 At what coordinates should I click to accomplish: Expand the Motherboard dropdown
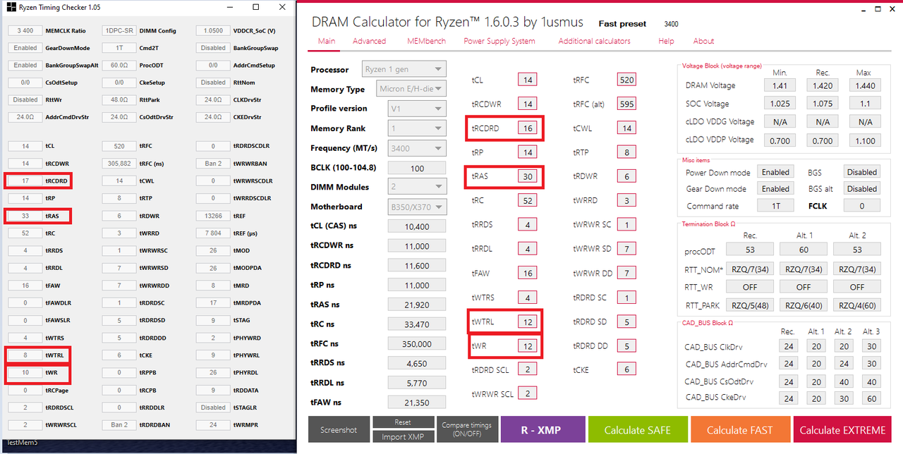point(416,207)
